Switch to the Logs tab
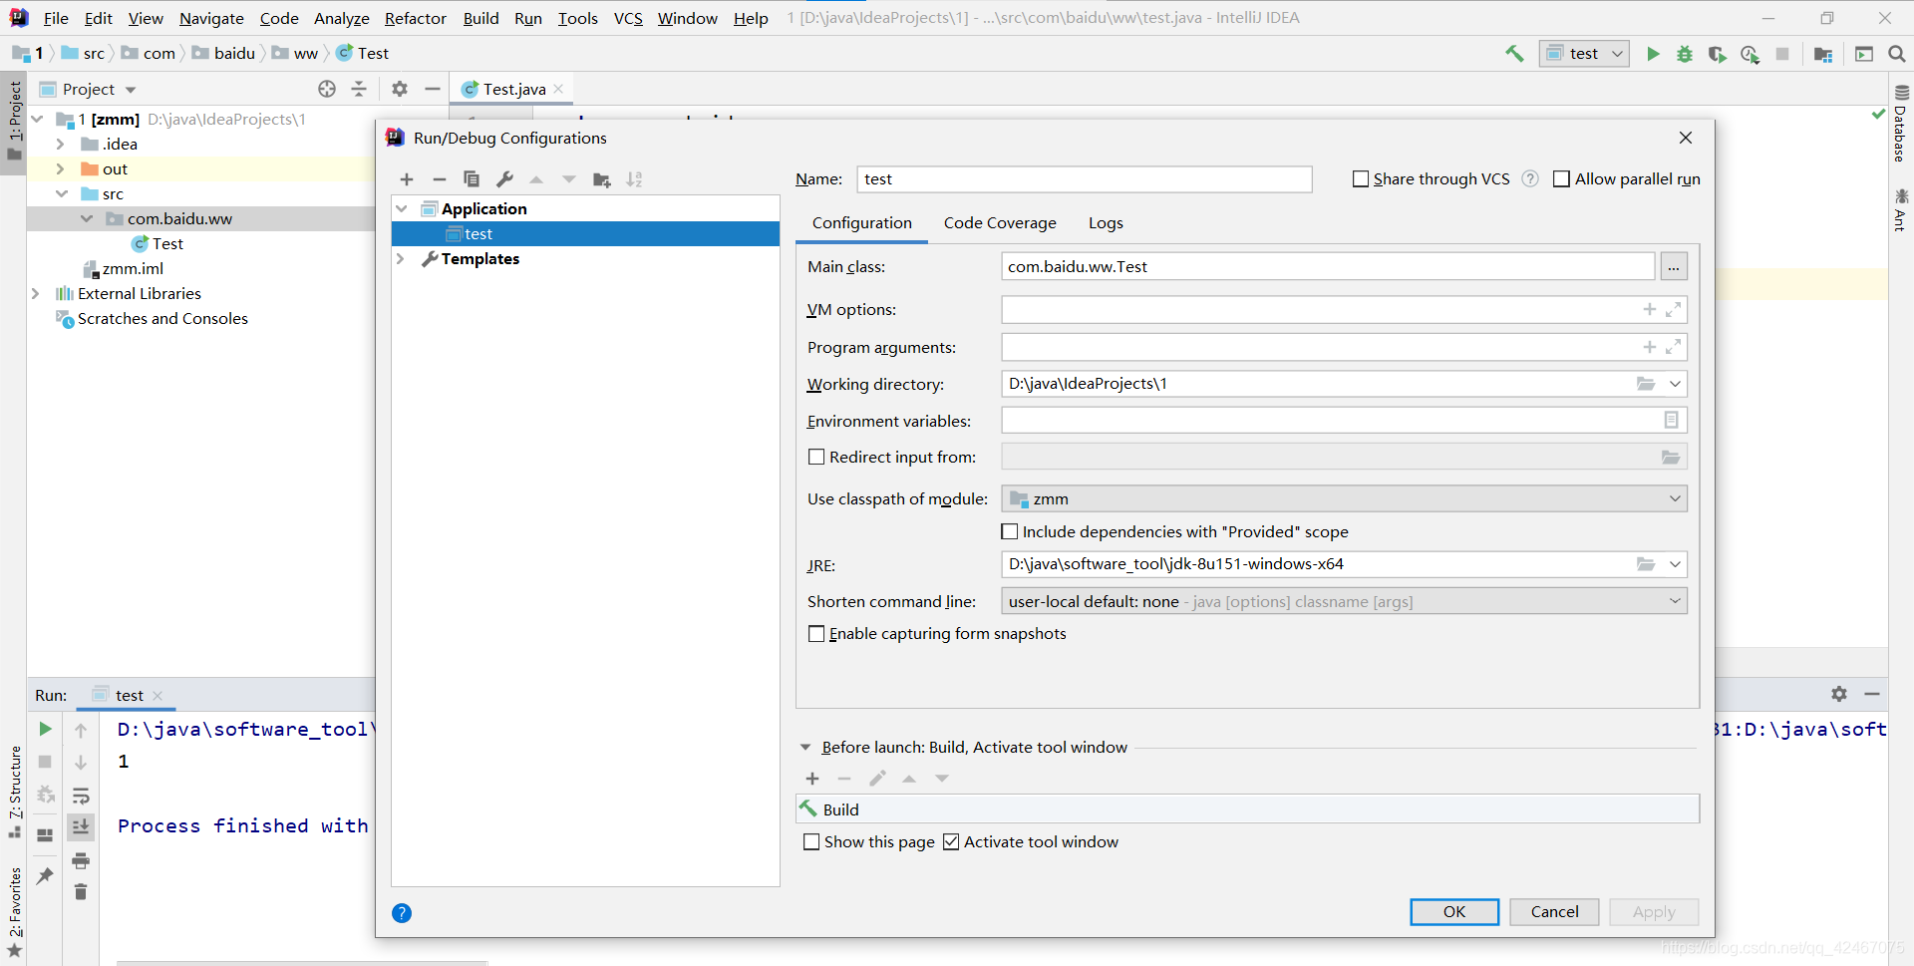This screenshot has width=1914, height=966. coord(1106,223)
